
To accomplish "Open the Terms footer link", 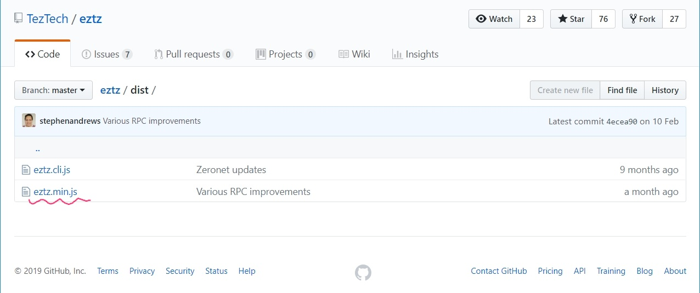I will click(x=108, y=271).
